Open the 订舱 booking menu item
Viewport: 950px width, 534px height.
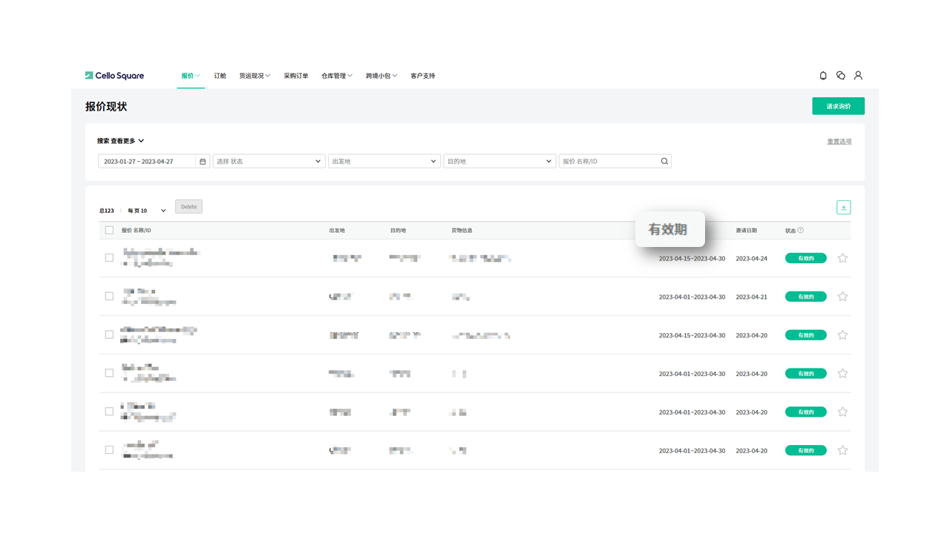pos(220,76)
